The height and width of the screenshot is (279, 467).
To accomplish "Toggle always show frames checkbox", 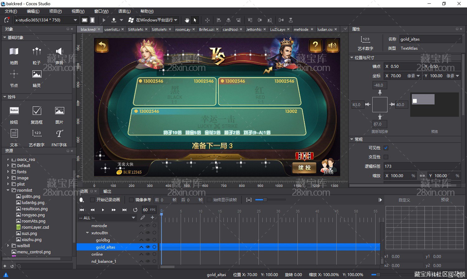I will pyautogui.click(x=209, y=200).
